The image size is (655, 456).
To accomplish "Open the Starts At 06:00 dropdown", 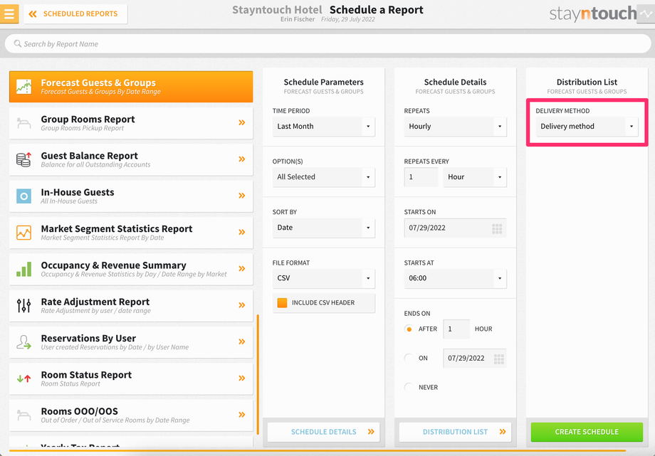I will [456, 279].
